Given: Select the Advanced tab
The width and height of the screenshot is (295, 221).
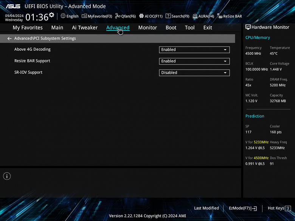Looking at the screenshot, I should (118, 28).
